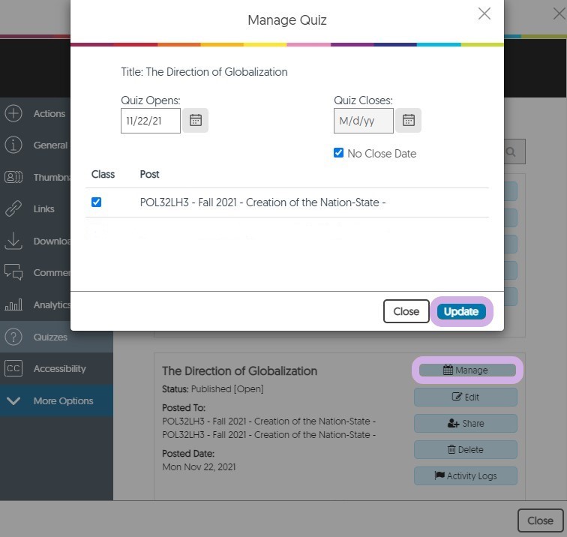567x537 pixels.
Task: Open the Quiz Closes calendar picker
Action: coord(408,121)
